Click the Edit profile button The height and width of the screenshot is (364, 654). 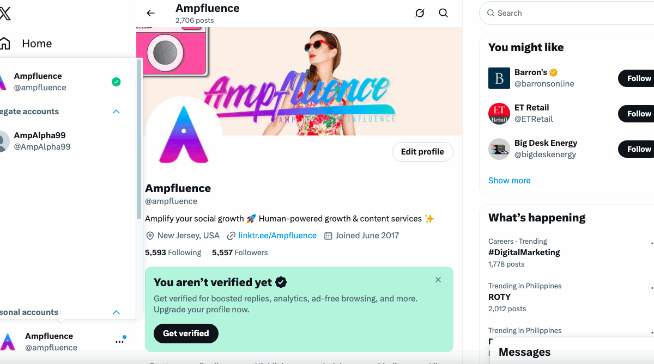(422, 152)
